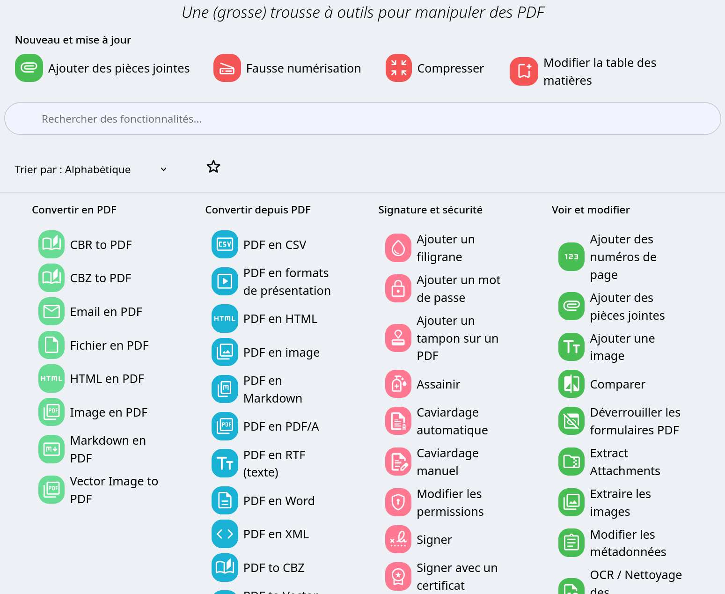The width and height of the screenshot is (725, 594).
Task: Toggle the favorites star filter
Action: [x=213, y=167]
